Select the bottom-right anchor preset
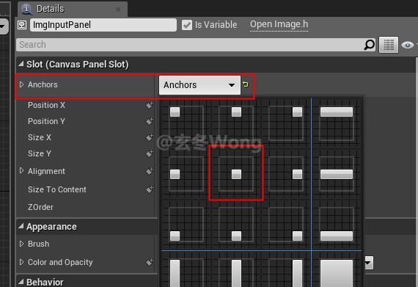The height and width of the screenshot is (287, 418). (x=286, y=225)
